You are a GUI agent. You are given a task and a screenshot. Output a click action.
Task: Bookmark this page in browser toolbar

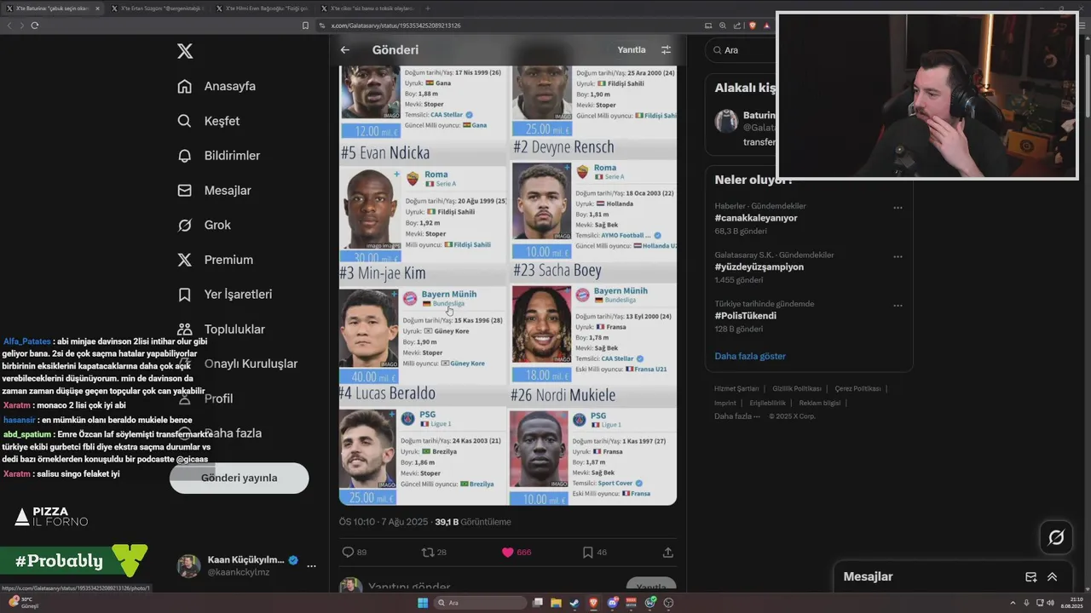pos(305,26)
